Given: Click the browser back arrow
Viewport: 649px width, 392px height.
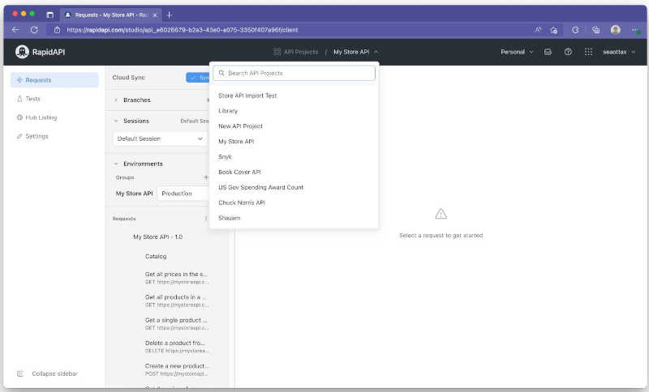Looking at the screenshot, I should 15,30.
